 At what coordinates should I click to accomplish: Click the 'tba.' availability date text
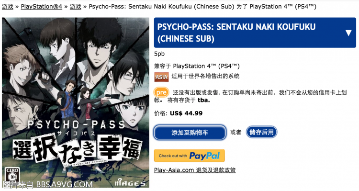[x=204, y=100]
